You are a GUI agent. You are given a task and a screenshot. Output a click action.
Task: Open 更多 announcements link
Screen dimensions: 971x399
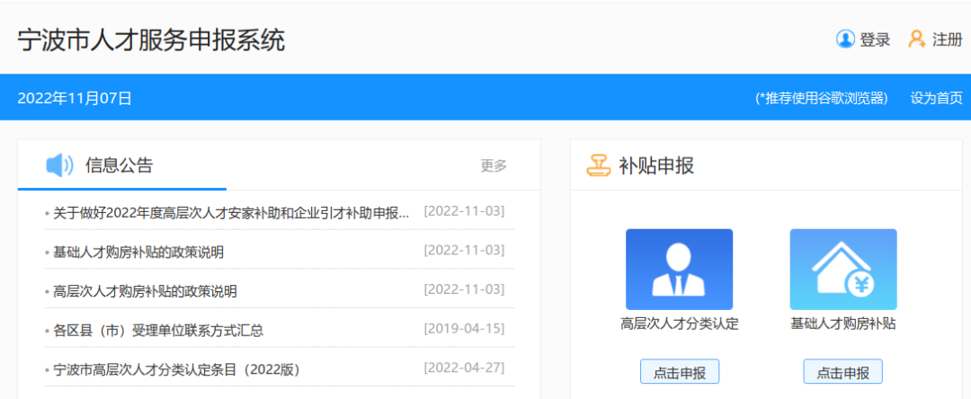pyautogui.click(x=494, y=165)
